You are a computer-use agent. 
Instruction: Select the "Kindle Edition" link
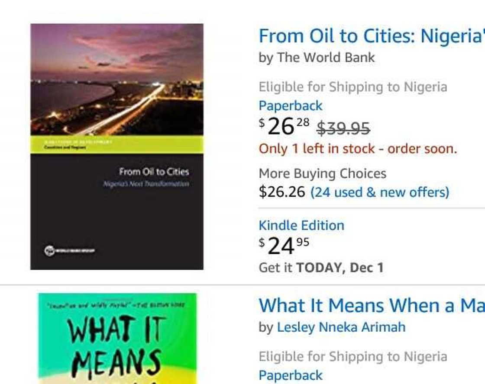[301, 225]
